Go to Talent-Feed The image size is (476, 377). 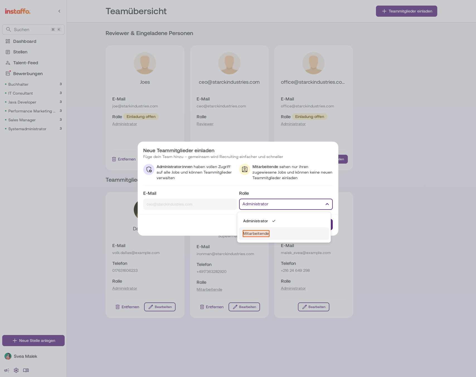[33, 63]
